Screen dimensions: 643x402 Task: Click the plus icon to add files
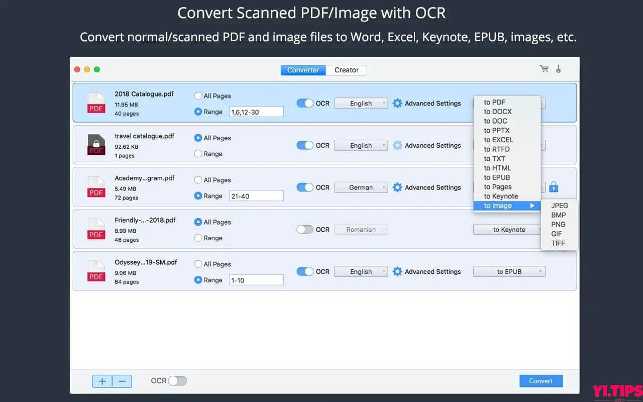[102, 381]
